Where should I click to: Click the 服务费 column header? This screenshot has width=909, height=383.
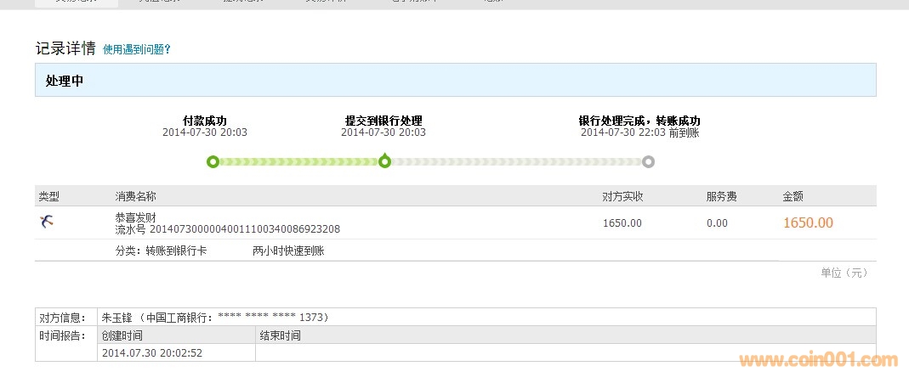coord(721,196)
